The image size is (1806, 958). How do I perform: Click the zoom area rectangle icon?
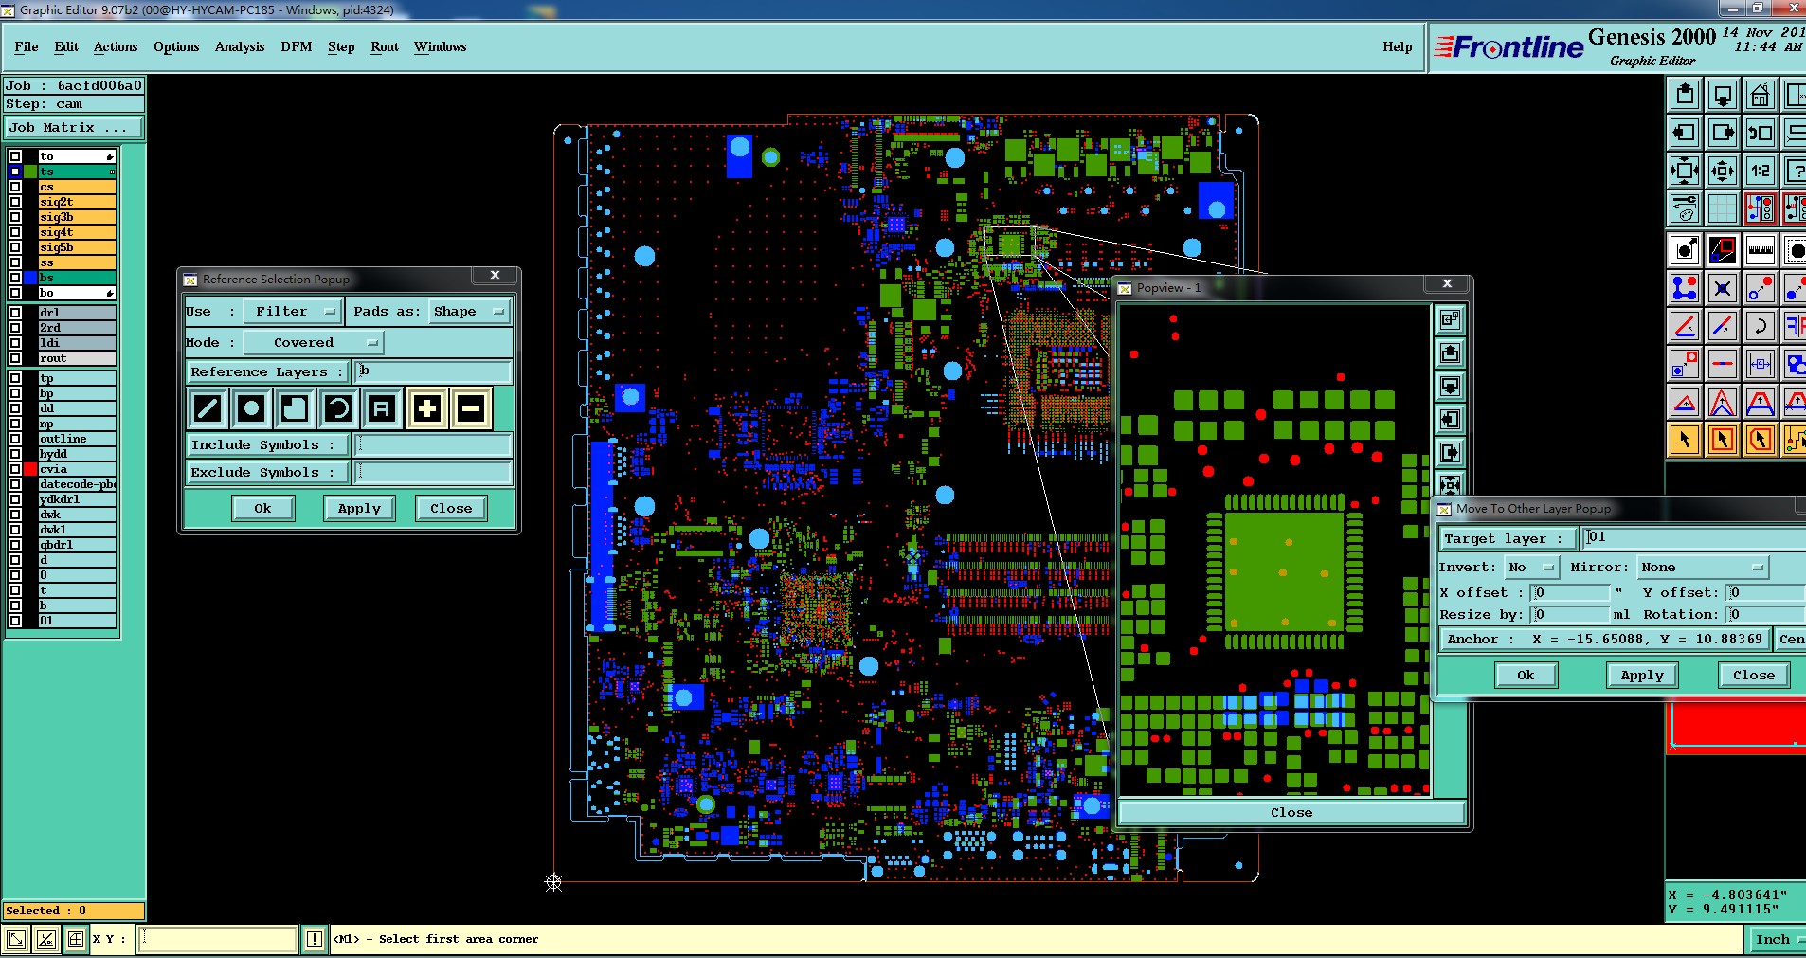pyautogui.click(x=1723, y=250)
